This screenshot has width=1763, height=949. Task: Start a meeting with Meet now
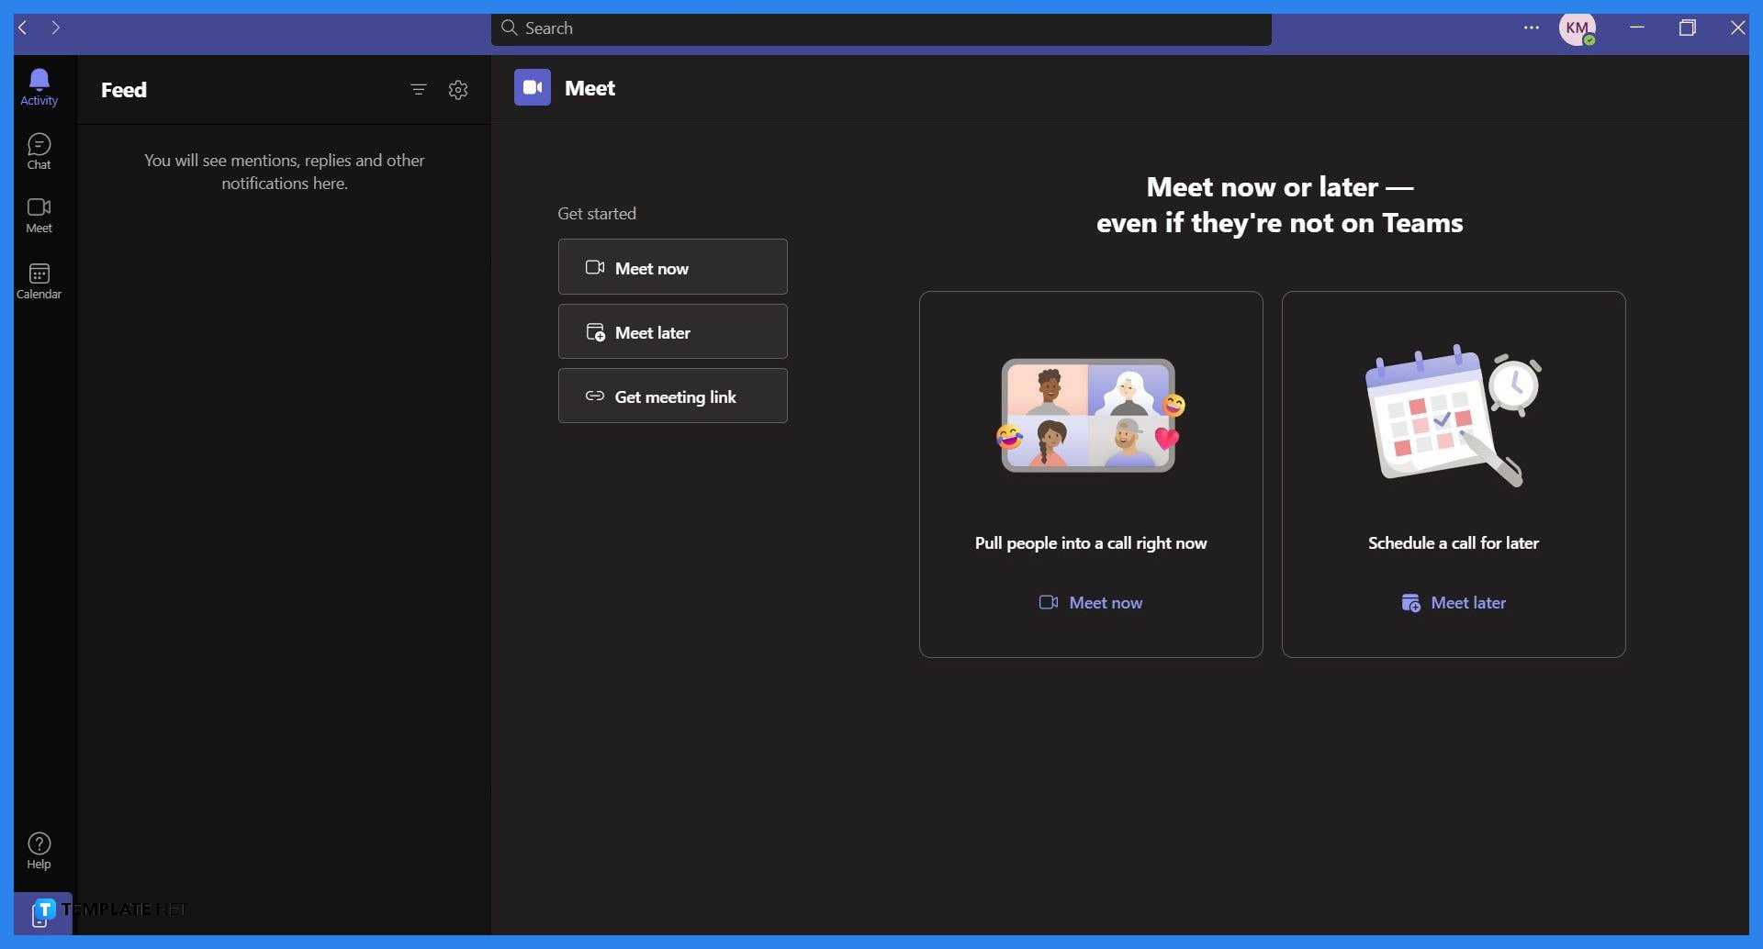click(x=672, y=267)
